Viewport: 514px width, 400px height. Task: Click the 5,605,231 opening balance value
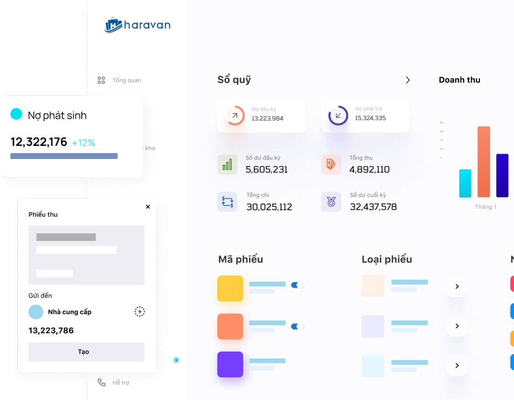[267, 169]
